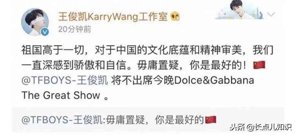Click the Dolce&Gabbana text in the post

point(214,81)
